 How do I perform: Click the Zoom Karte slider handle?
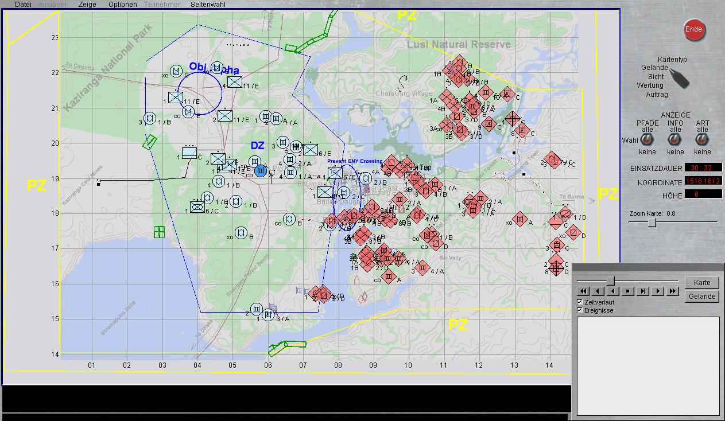point(652,223)
